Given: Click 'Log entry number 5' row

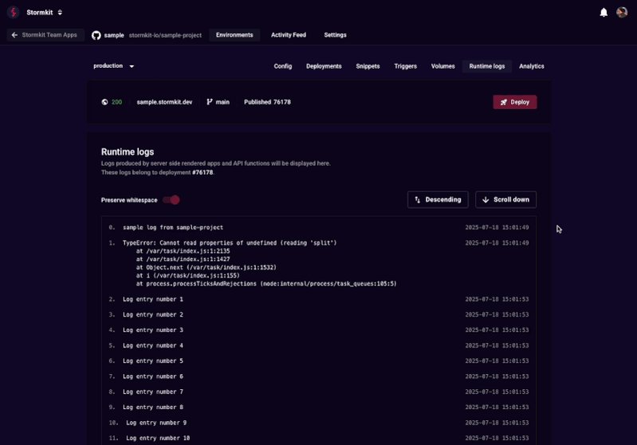Looking at the screenshot, I should [x=319, y=361].
